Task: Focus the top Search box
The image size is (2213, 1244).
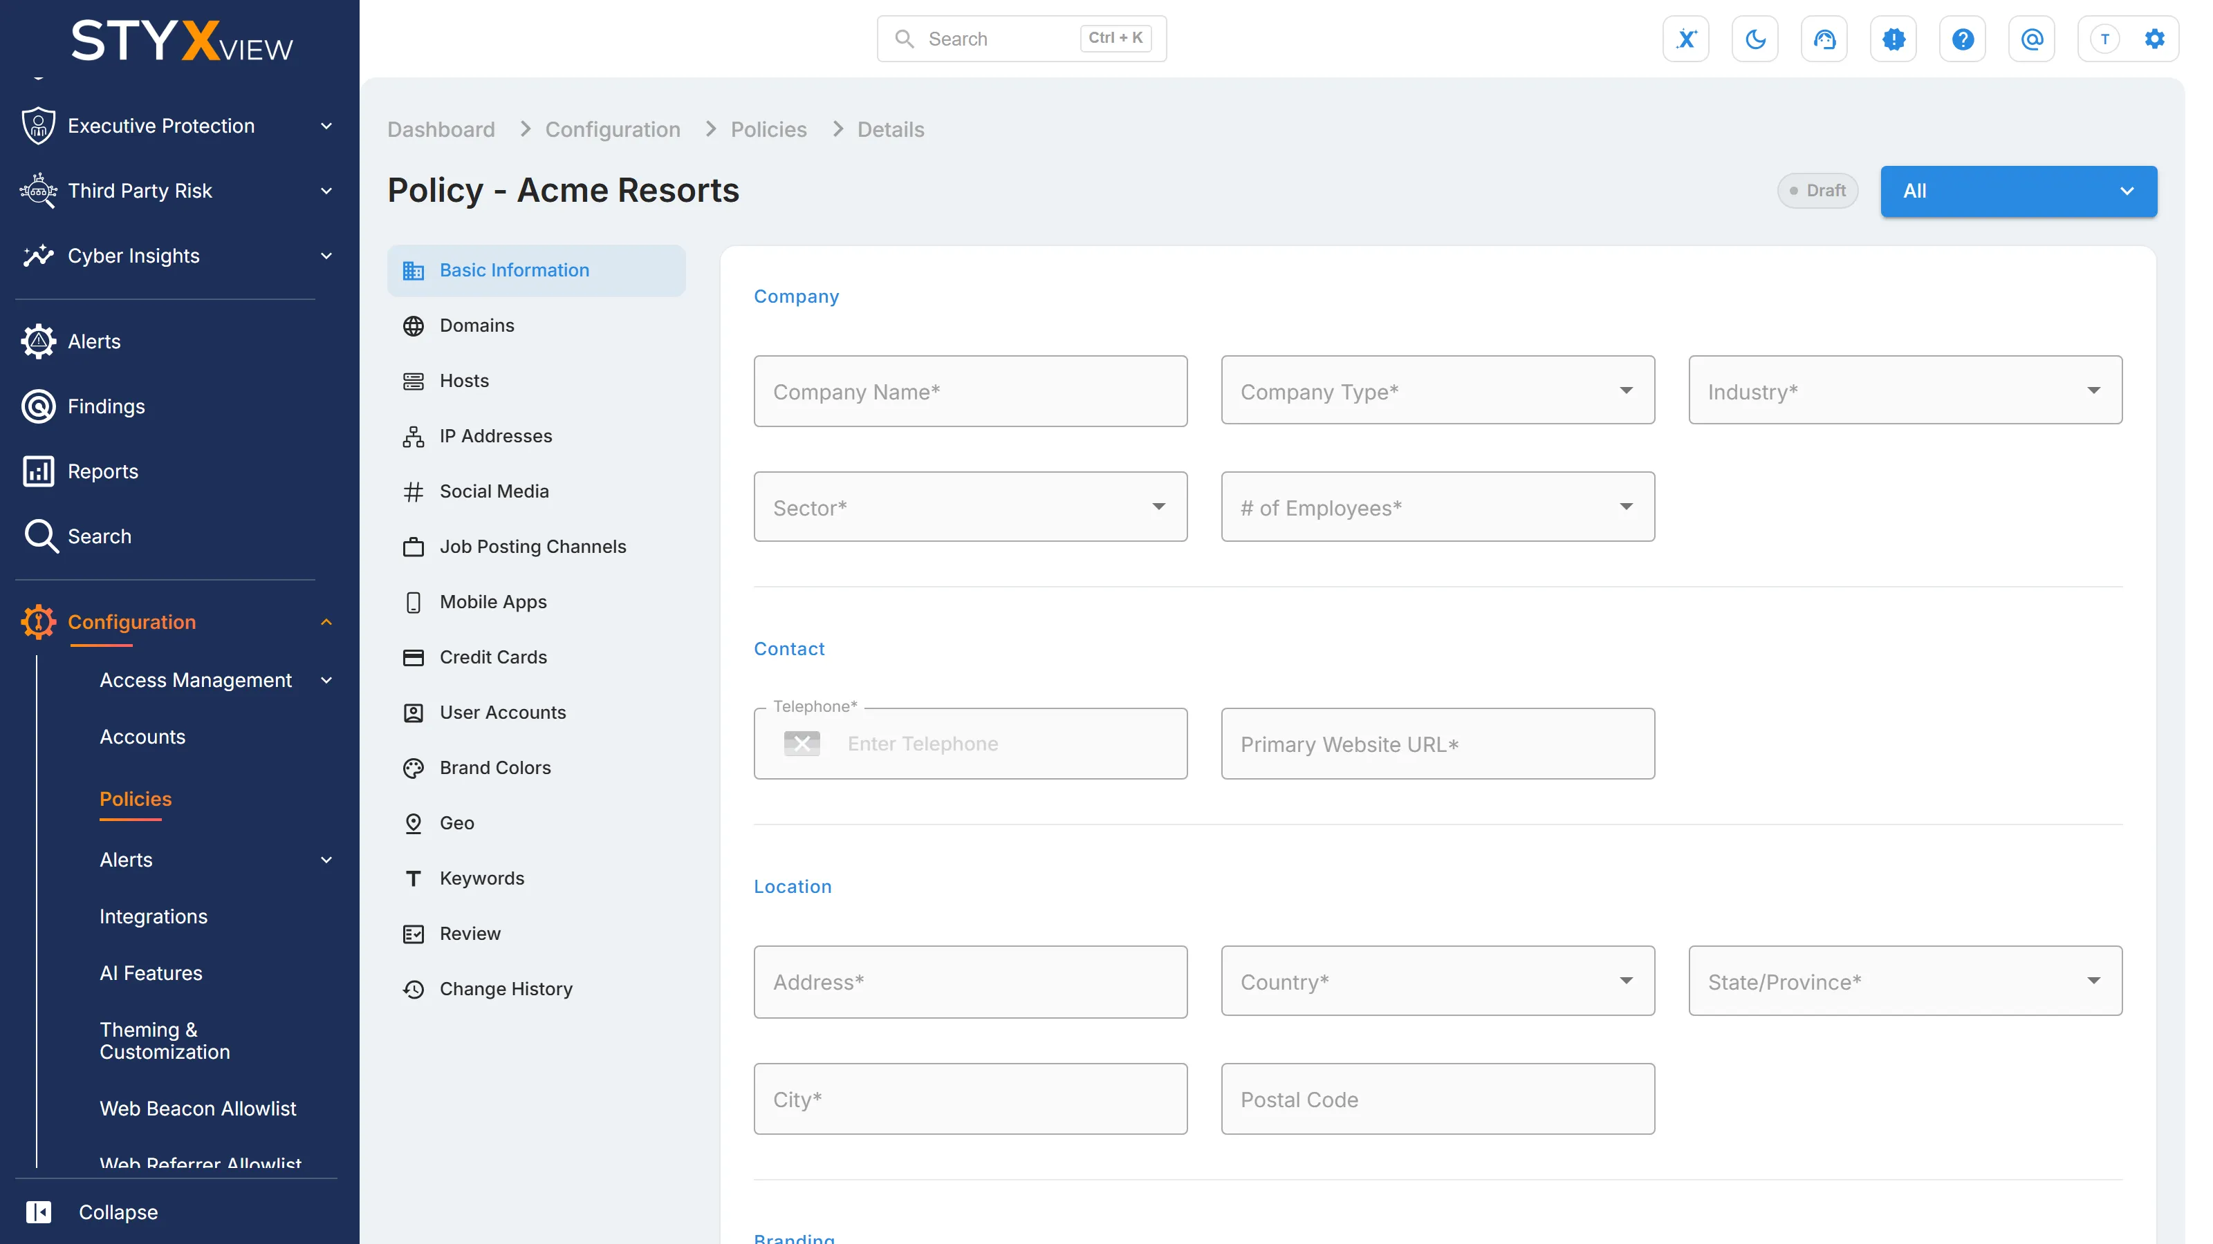Action: (1021, 39)
